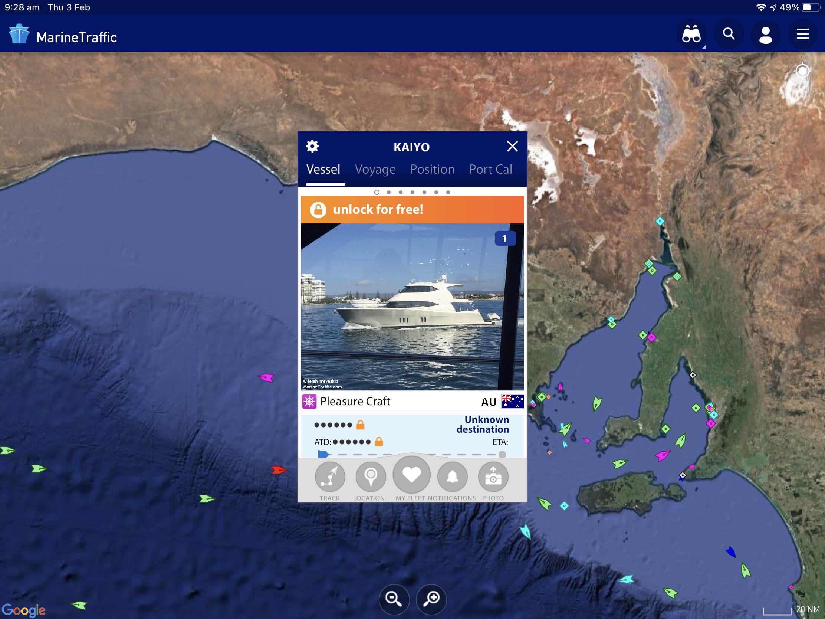Zoom out the map
The width and height of the screenshot is (825, 619).
pyautogui.click(x=394, y=599)
